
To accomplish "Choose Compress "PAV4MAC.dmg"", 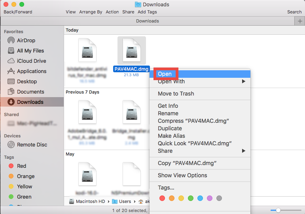I will [x=200, y=121].
